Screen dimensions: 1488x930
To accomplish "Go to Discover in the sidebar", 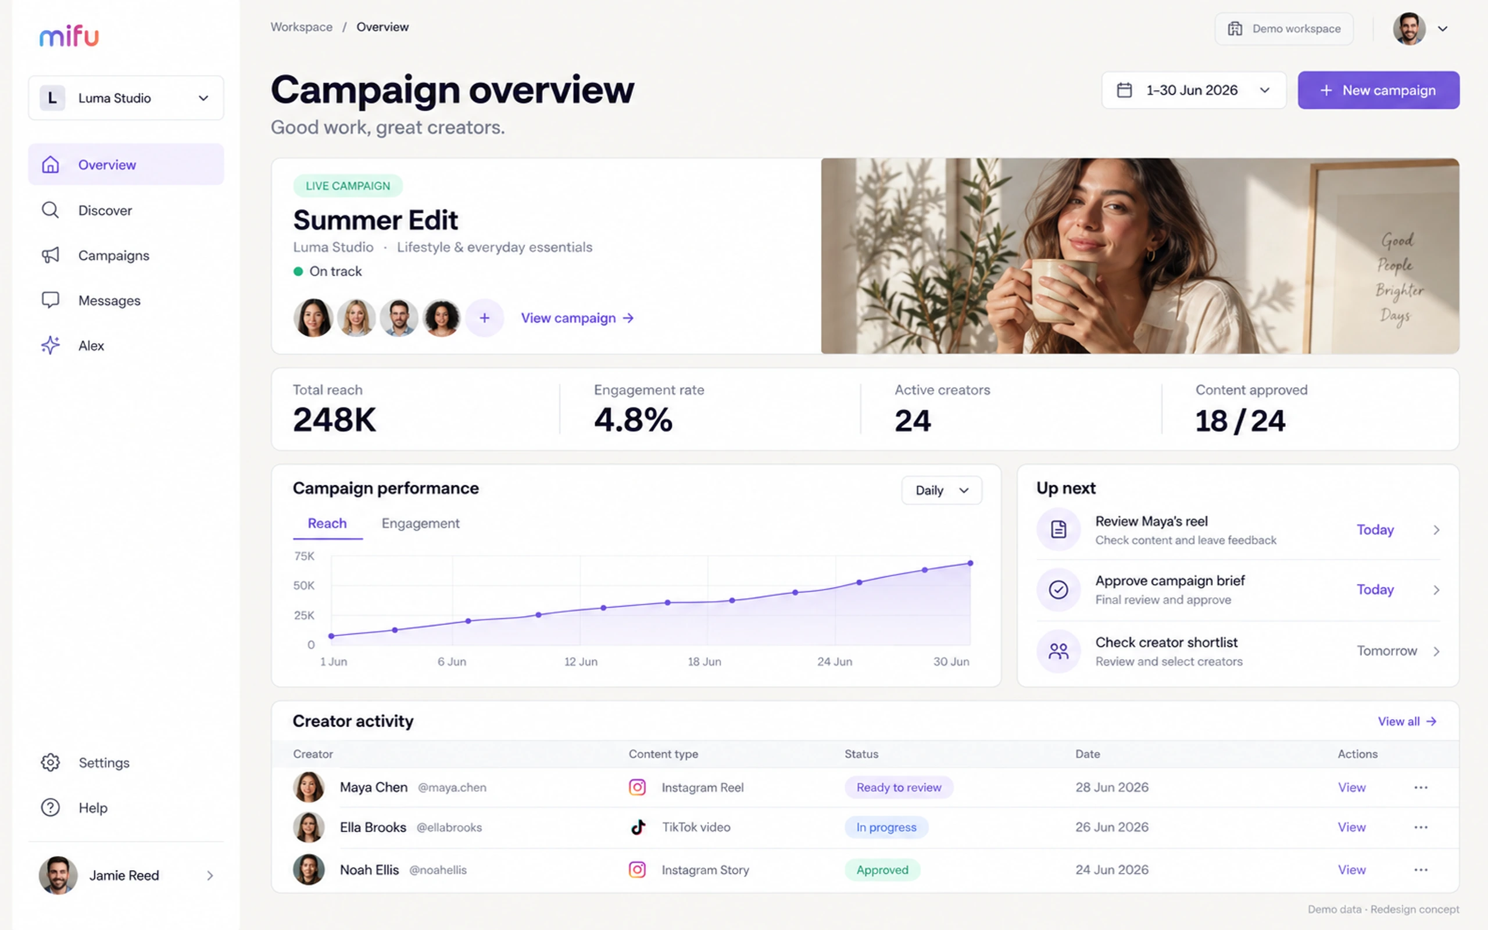I will [x=126, y=210].
